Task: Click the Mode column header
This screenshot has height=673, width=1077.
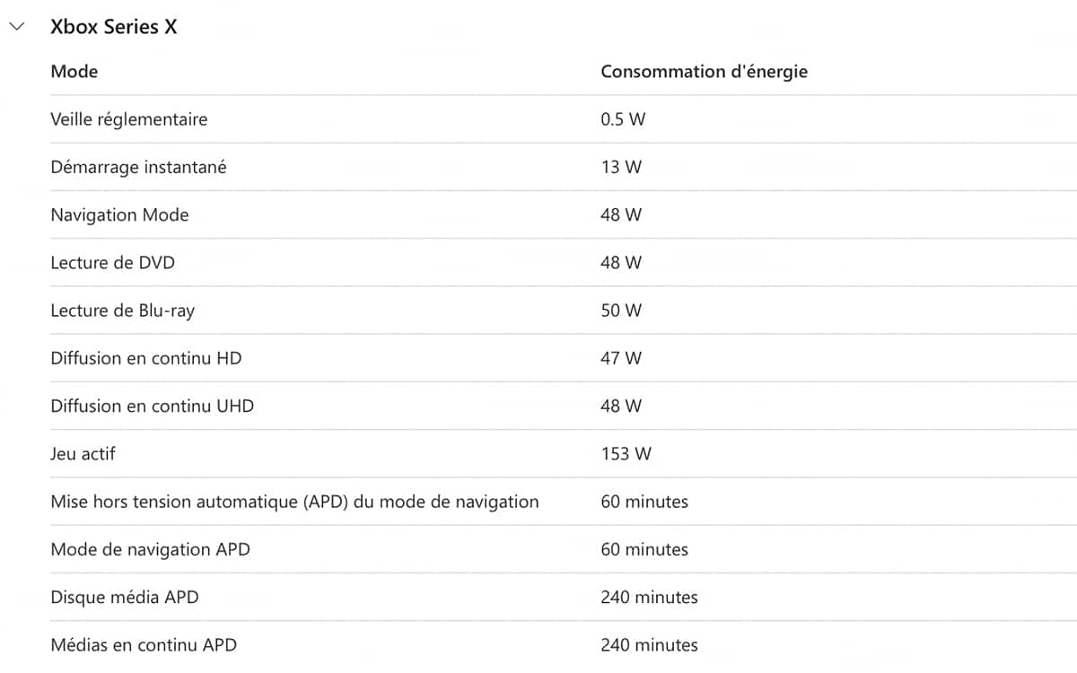Action: [x=74, y=71]
